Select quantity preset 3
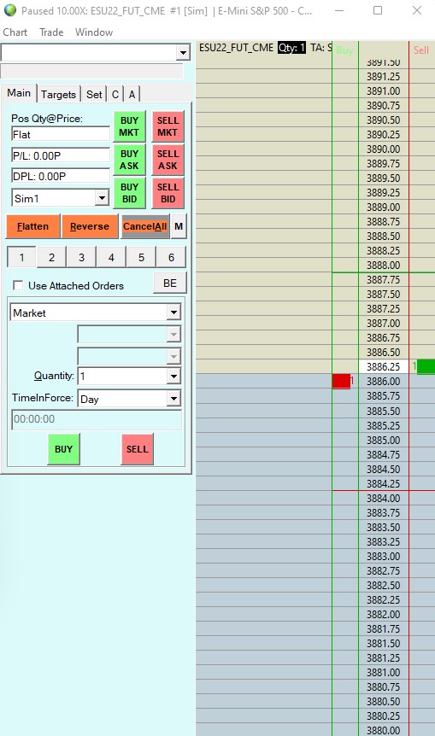435x736 pixels. (x=81, y=257)
